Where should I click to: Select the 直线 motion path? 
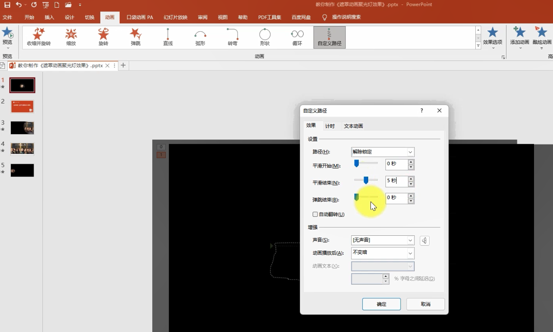168,37
